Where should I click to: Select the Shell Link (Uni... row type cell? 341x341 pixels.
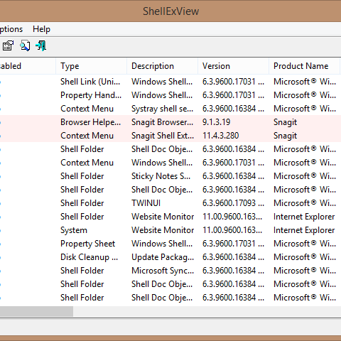click(90, 82)
